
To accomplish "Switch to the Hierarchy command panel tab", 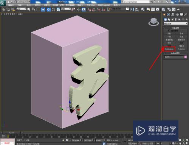I will click(173, 15).
